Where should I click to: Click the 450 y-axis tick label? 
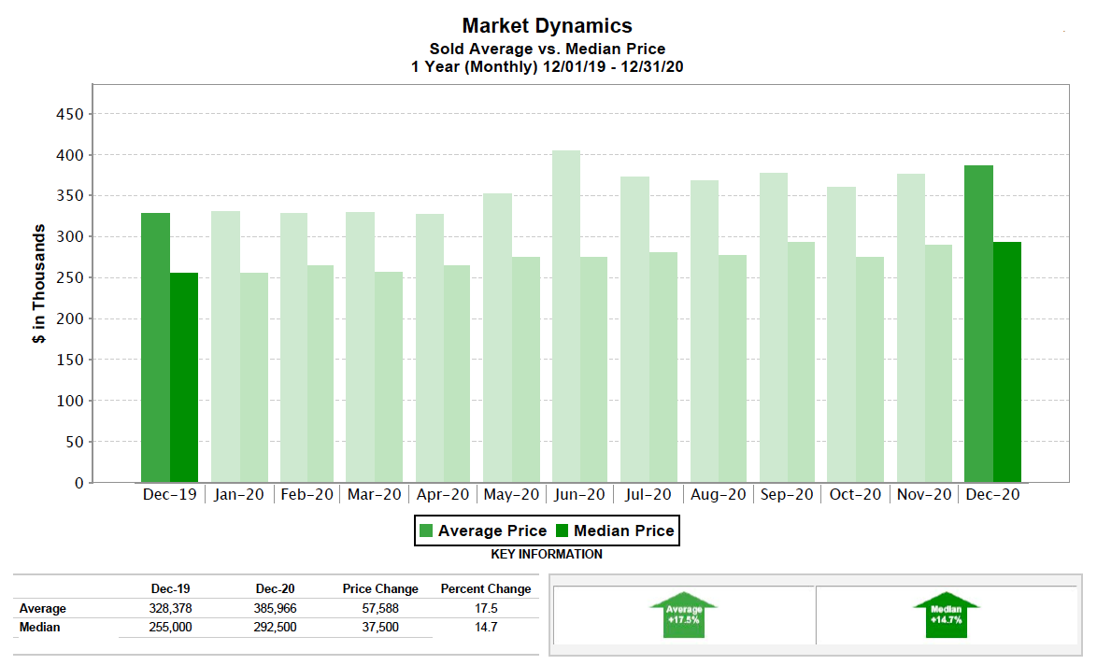[70, 114]
